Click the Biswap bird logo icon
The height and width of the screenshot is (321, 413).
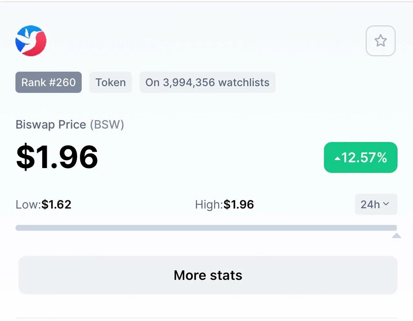pyautogui.click(x=31, y=41)
